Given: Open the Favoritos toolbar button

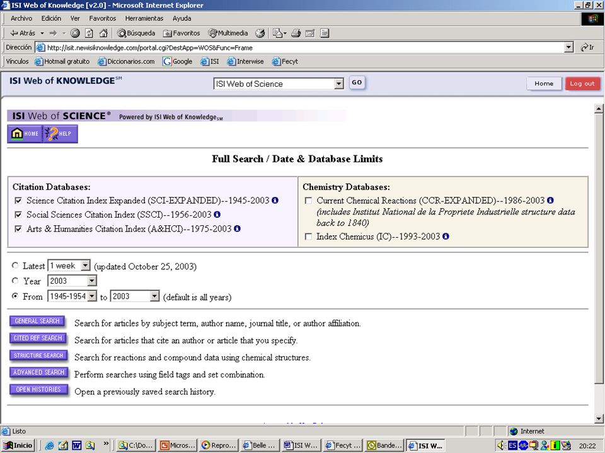Looking at the screenshot, I should pyautogui.click(x=181, y=33).
